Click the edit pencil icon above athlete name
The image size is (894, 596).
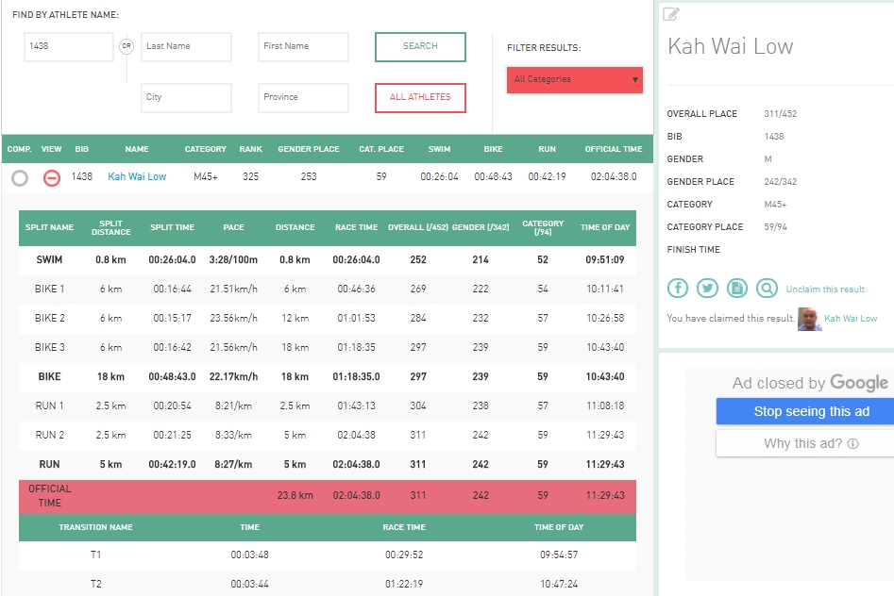pyautogui.click(x=671, y=13)
